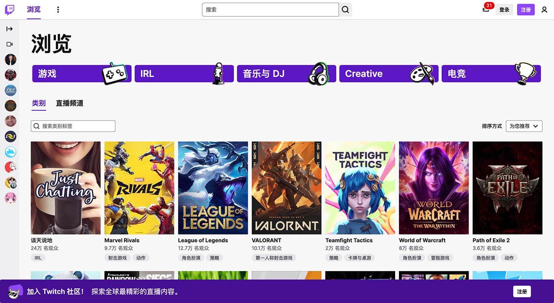This screenshot has width=554, height=303.
Task: Click the League of Legends title link
Action: tap(203, 240)
